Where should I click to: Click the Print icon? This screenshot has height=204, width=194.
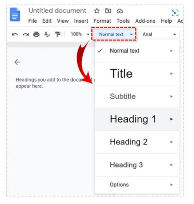point(36,34)
